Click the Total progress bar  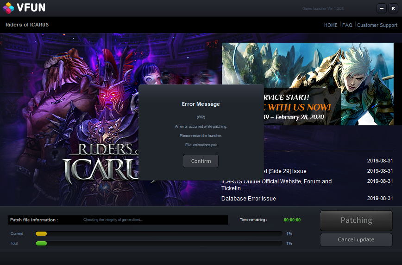(x=159, y=243)
